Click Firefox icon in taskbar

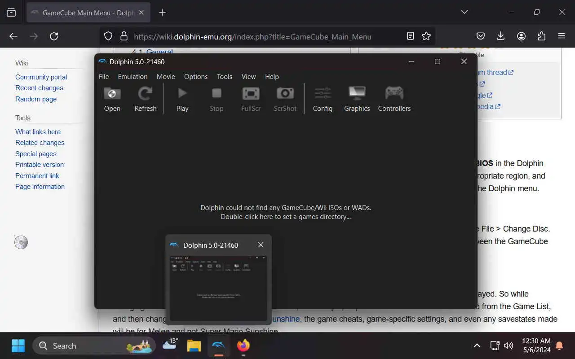click(x=243, y=346)
